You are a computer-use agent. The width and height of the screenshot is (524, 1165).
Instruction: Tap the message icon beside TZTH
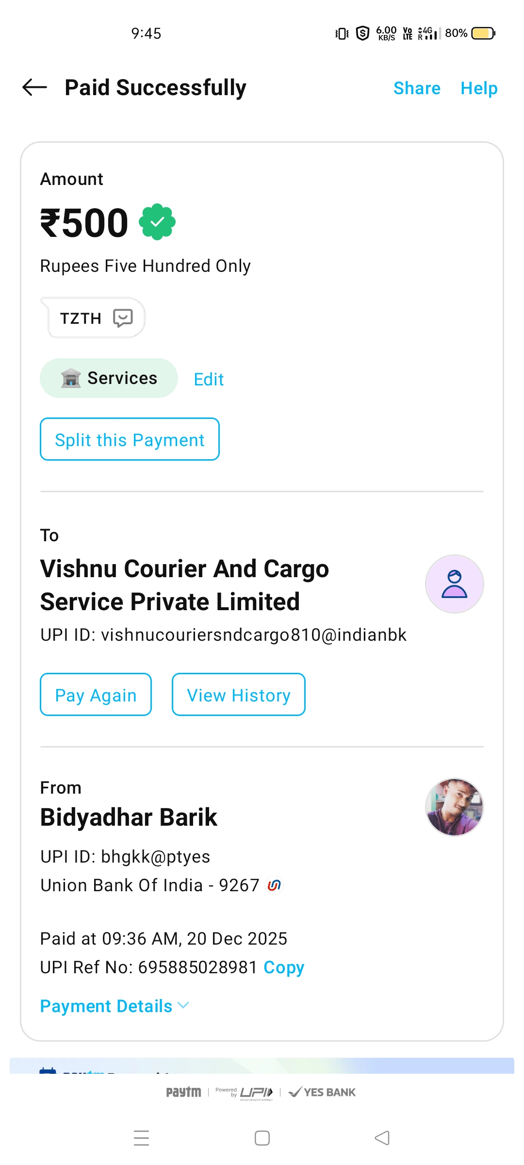pos(123,318)
